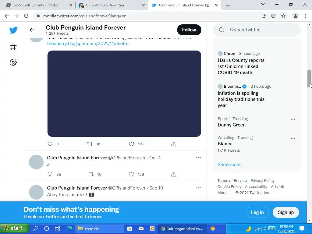Viewport: 312px width, 234px height.
Task: Open the Explore hashtag icon
Action: click(13, 47)
